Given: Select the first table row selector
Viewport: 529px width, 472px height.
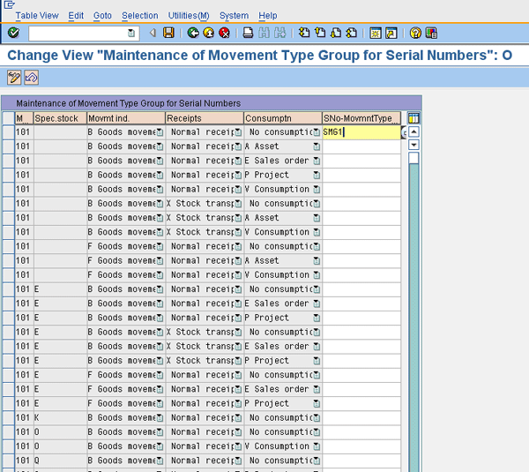Looking at the screenshot, I should (x=7, y=132).
